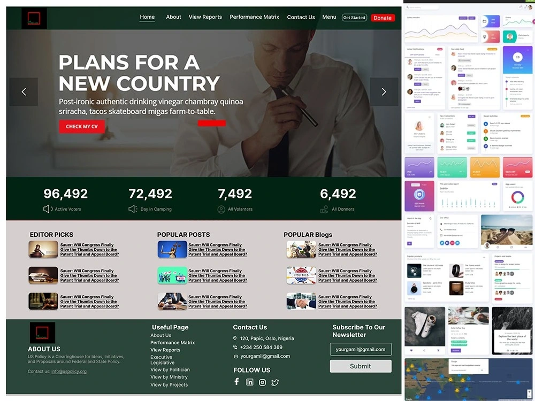Open the first Editor Picks gavel thumbnail
This screenshot has height=401, width=535.
tap(43, 249)
